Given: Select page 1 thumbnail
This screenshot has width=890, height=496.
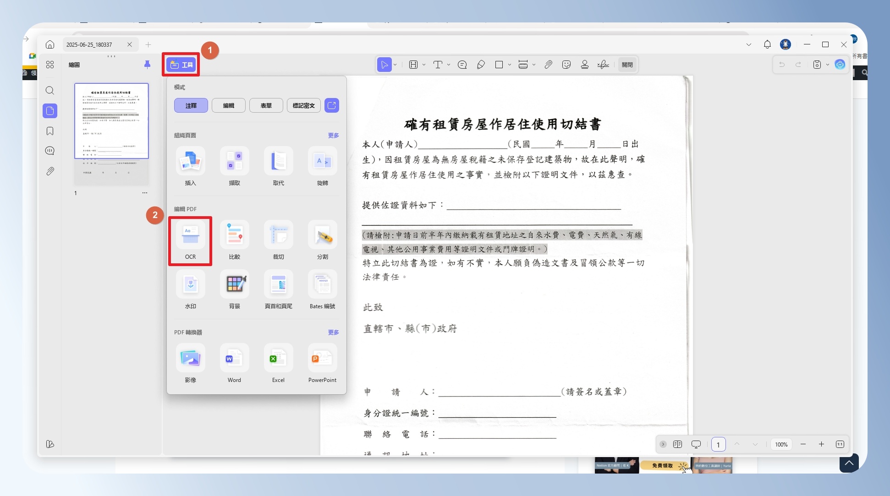Looking at the screenshot, I should (112, 134).
